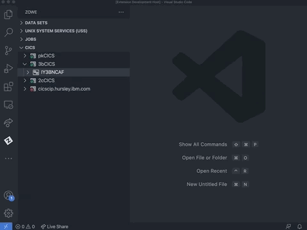The width and height of the screenshot is (307, 230).
Task: Expand the IY3BNCAF region chevron
Action: coord(28,72)
